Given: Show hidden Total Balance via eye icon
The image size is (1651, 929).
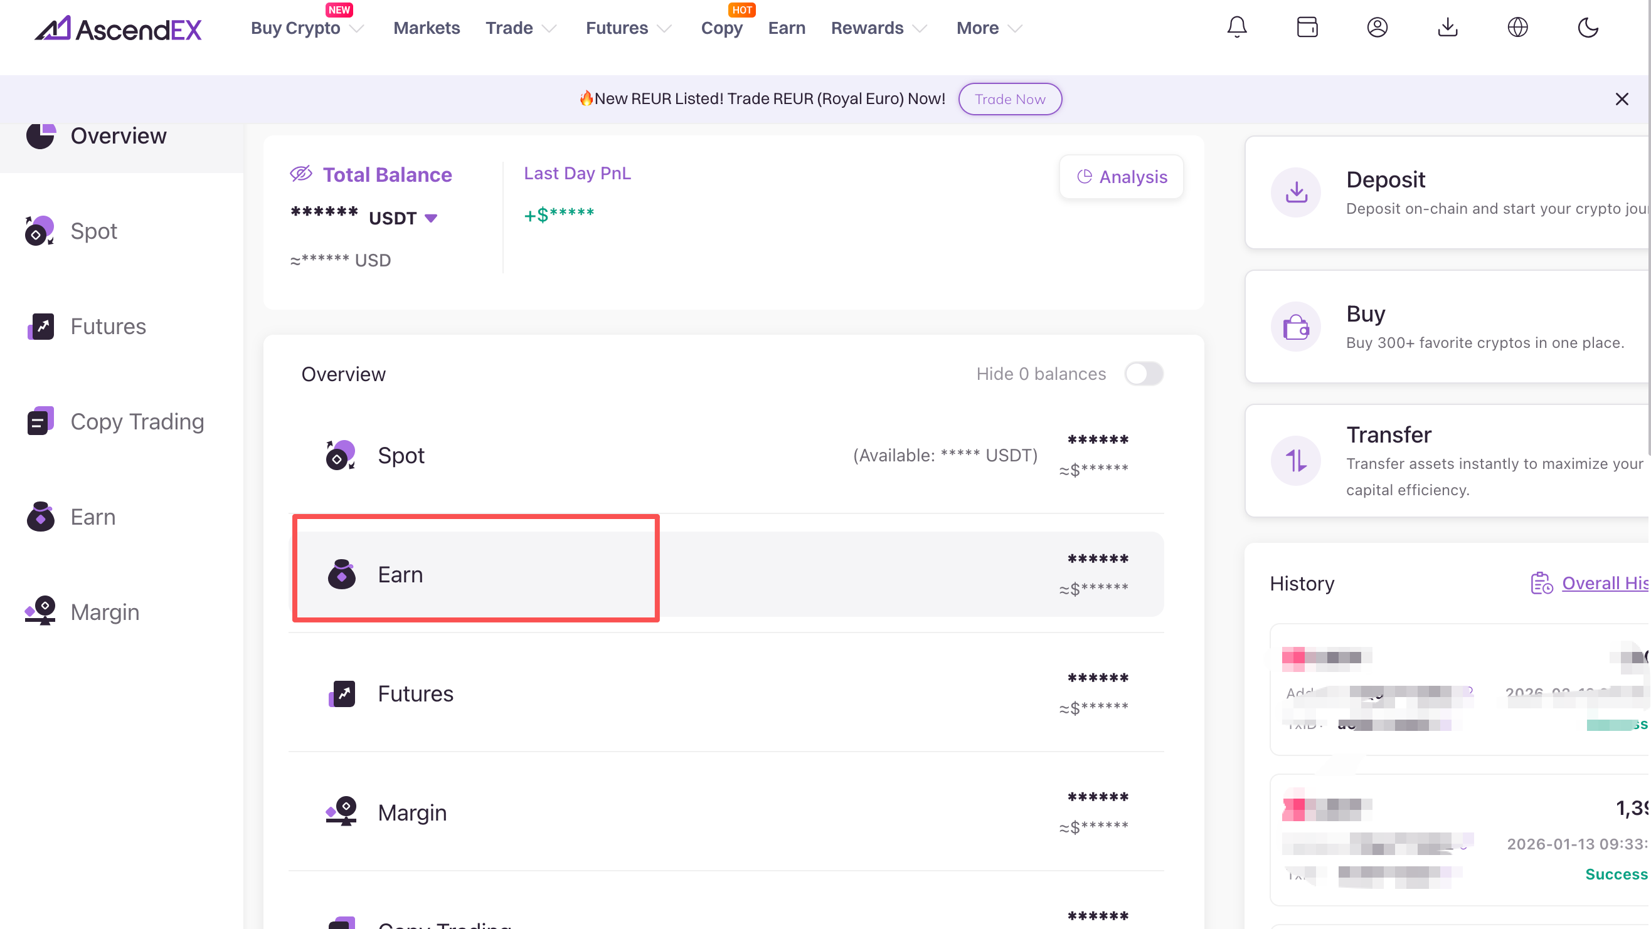Looking at the screenshot, I should pyautogui.click(x=300, y=174).
